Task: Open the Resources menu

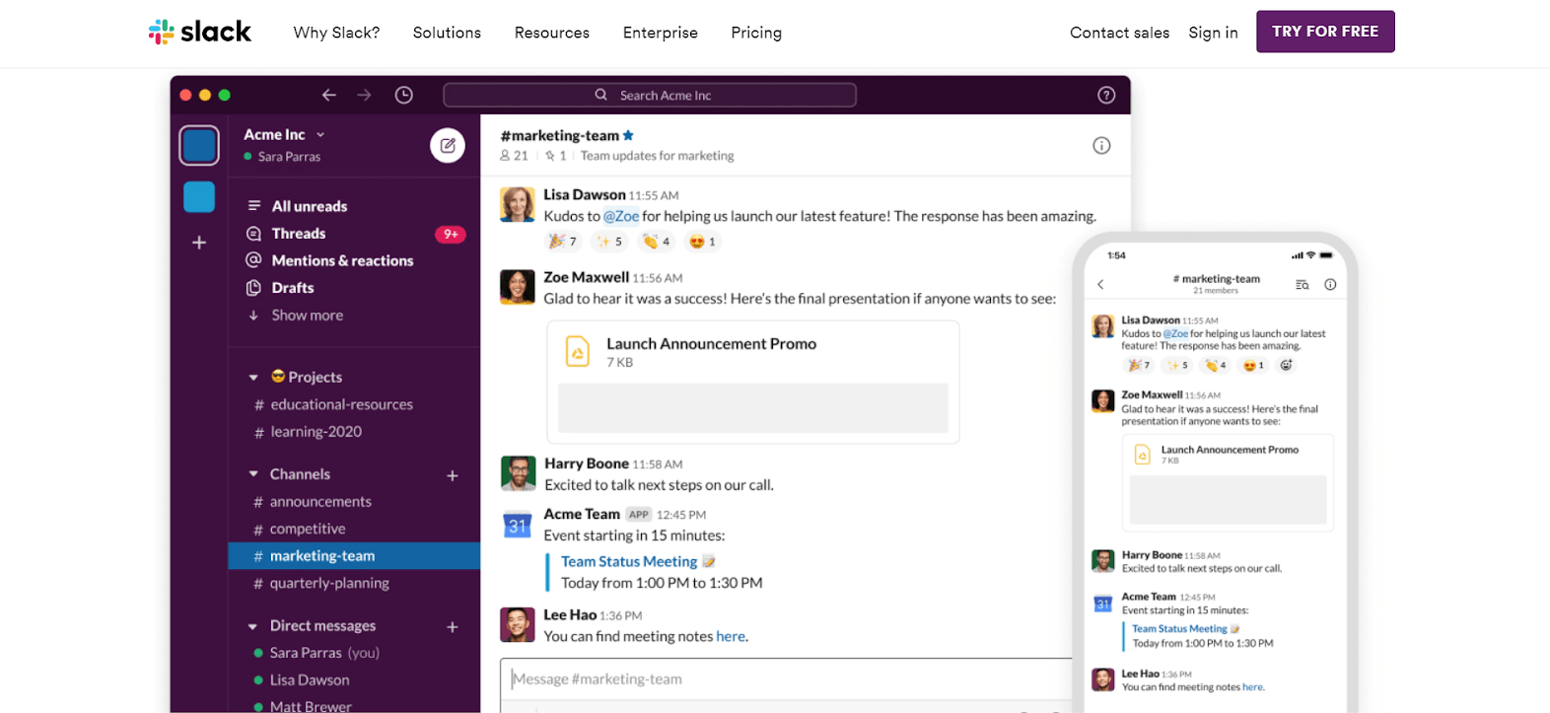Action: [x=552, y=33]
